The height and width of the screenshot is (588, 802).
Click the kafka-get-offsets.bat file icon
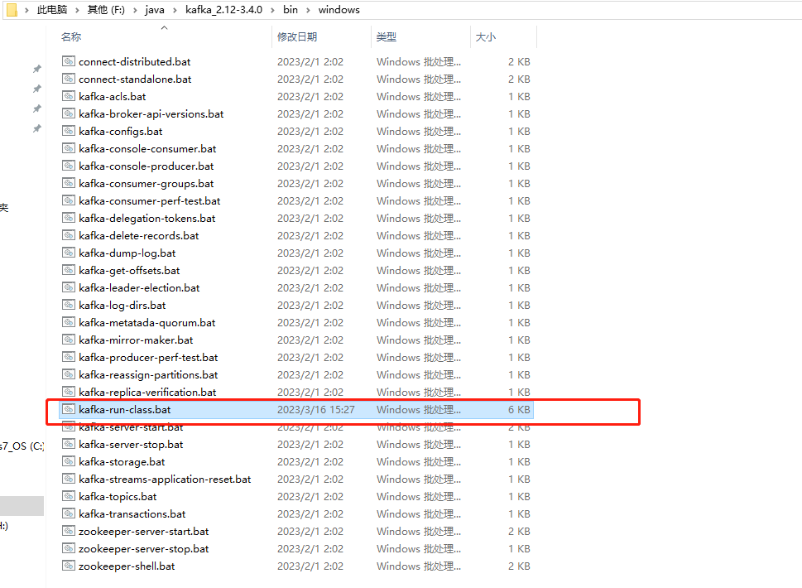click(69, 270)
